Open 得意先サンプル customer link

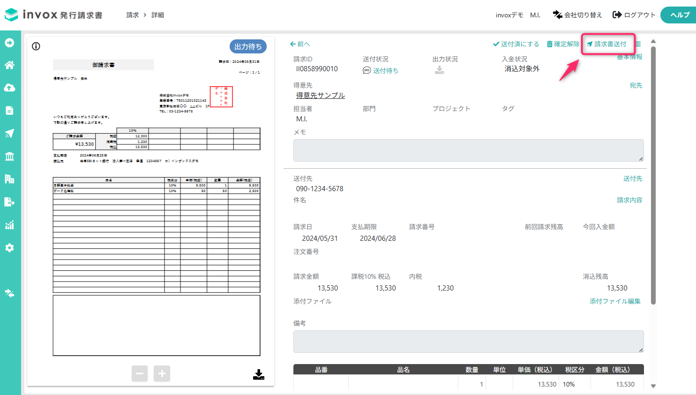point(321,95)
